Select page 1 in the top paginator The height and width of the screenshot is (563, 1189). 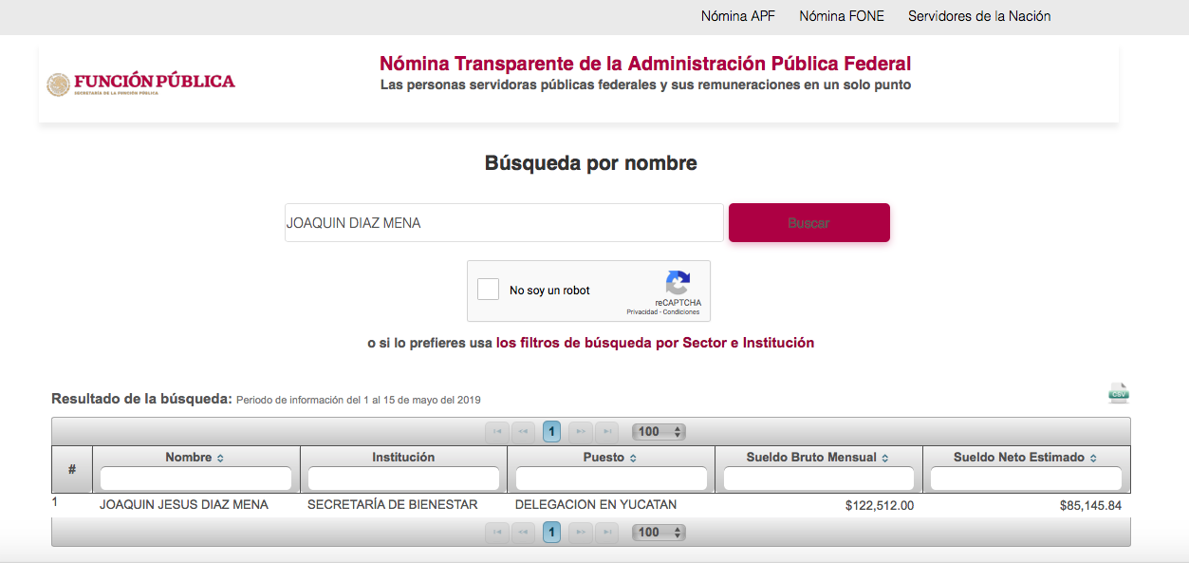click(x=551, y=432)
